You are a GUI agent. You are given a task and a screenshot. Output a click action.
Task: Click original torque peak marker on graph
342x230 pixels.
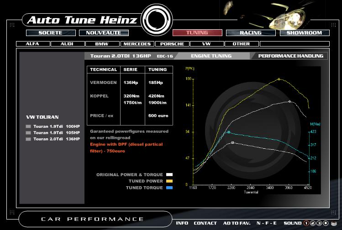tap(233, 142)
